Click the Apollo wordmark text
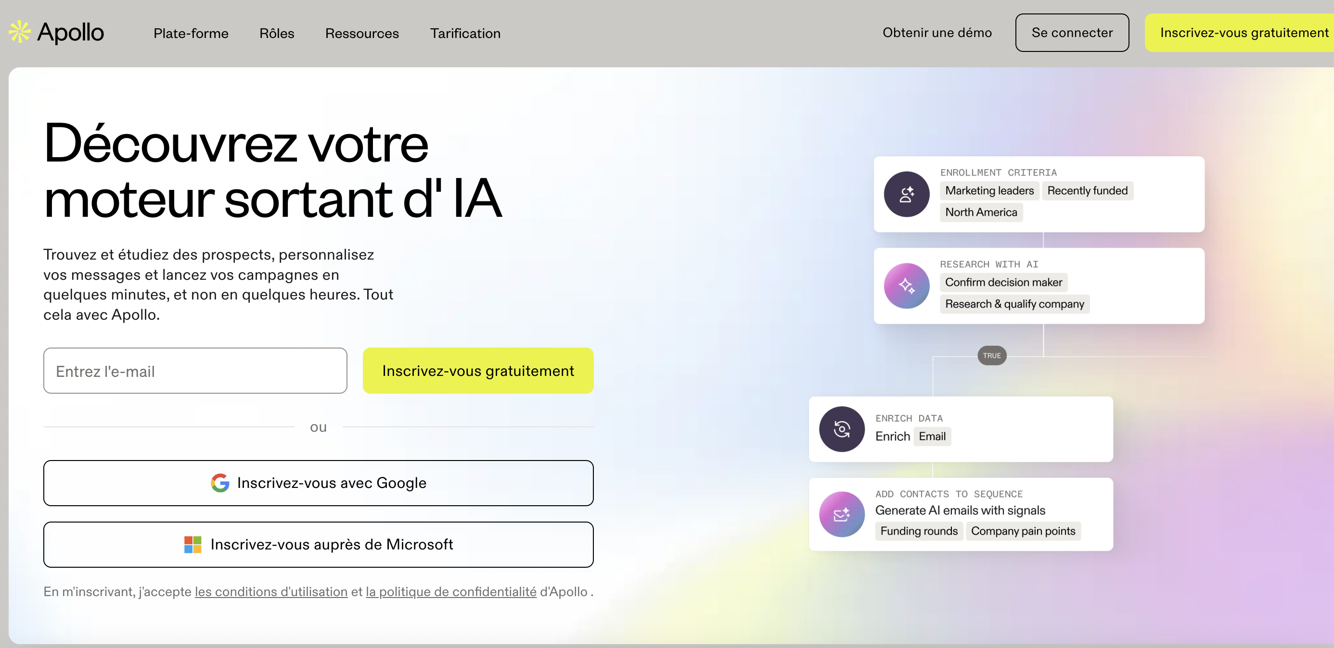 point(70,33)
